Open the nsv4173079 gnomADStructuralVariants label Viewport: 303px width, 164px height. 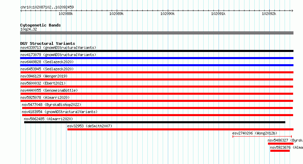tap(58, 55)
